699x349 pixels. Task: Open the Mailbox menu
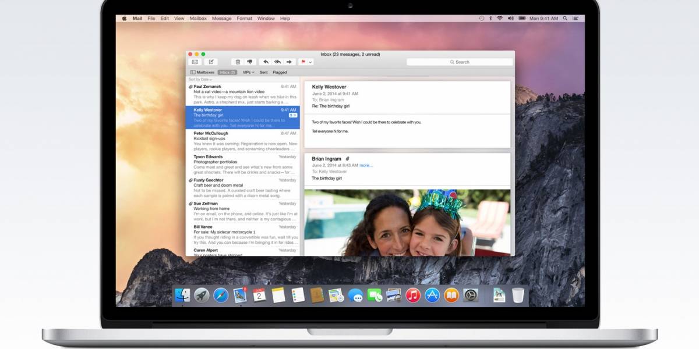point(198,18)
